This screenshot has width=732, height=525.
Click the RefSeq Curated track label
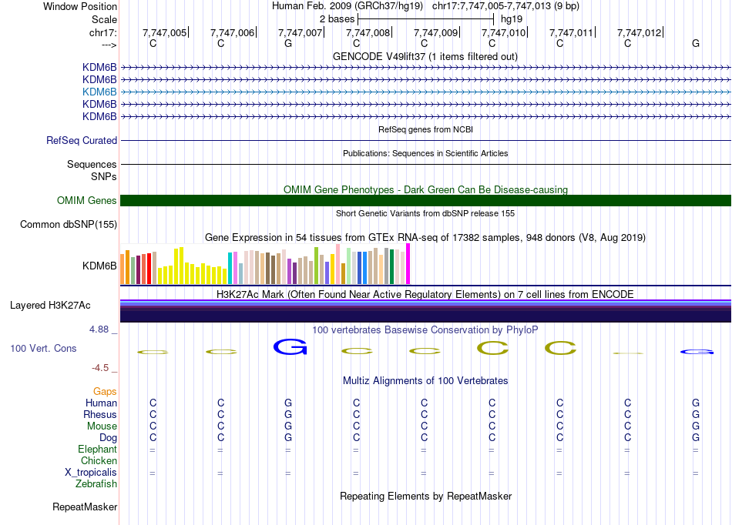81,140
